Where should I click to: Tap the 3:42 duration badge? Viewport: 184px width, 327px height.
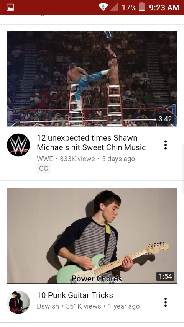pyautogui.click(x=165, y=119)
